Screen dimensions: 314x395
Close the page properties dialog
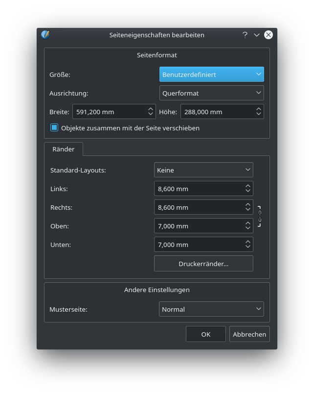269,35
